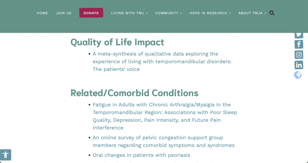The width and height of the screenshot is (308, 163).
Task: Open the Instagram profile icon
Action: 299,55
